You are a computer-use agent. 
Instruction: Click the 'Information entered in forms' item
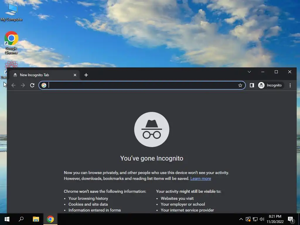point(95,210)
